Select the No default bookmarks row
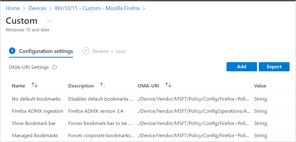This screenshot has height=142, width=296. click(36, 99)
